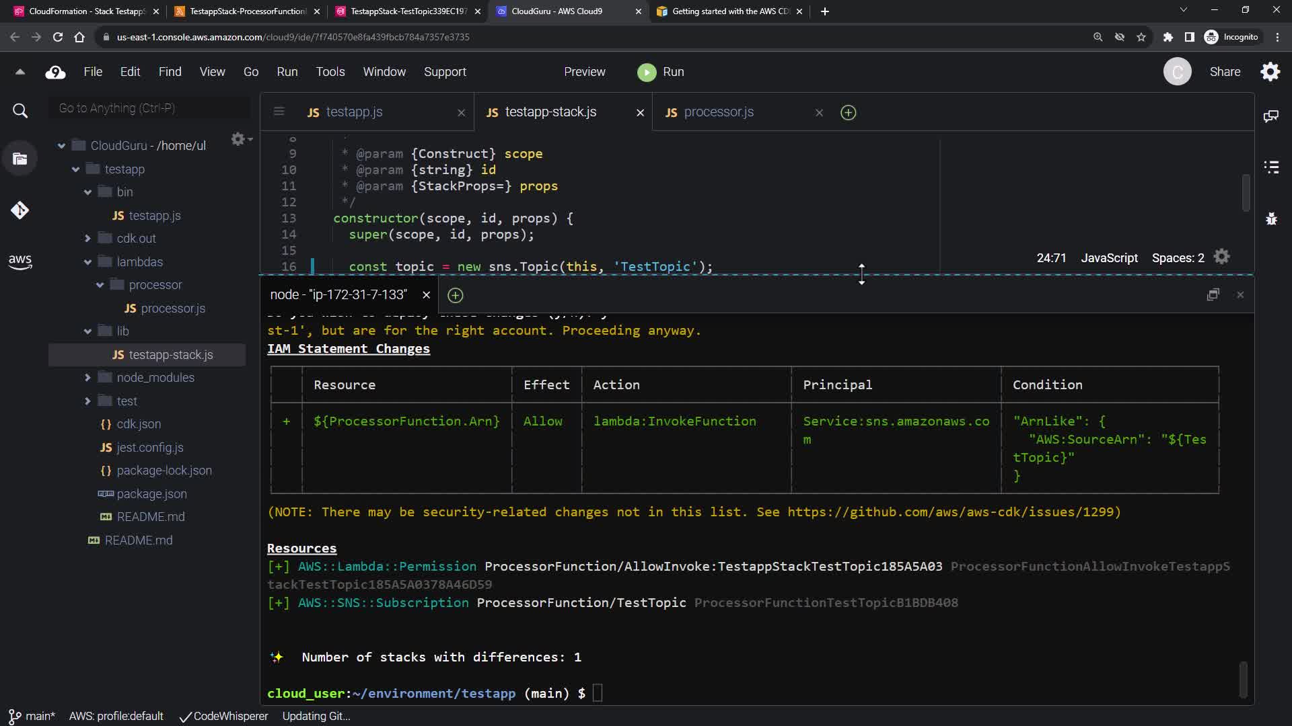Maximize the terminal pane toggle

point(1213,294)
